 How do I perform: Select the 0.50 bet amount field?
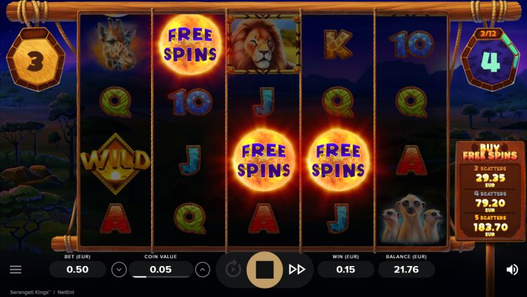click(77, 270)
